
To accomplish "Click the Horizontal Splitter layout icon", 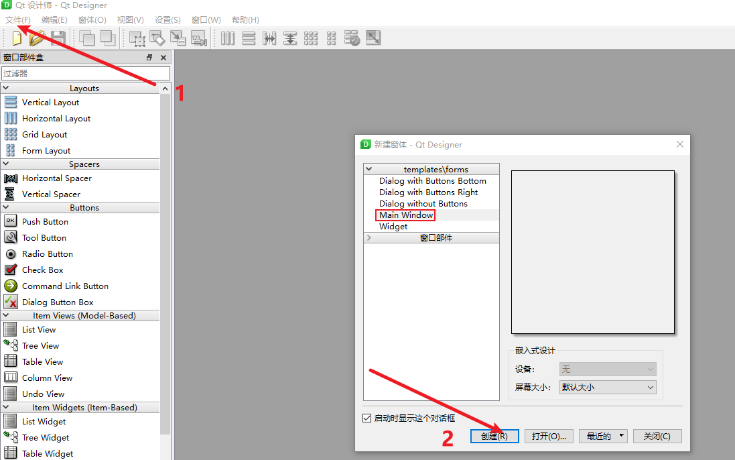I will click(x=269, y=38).
